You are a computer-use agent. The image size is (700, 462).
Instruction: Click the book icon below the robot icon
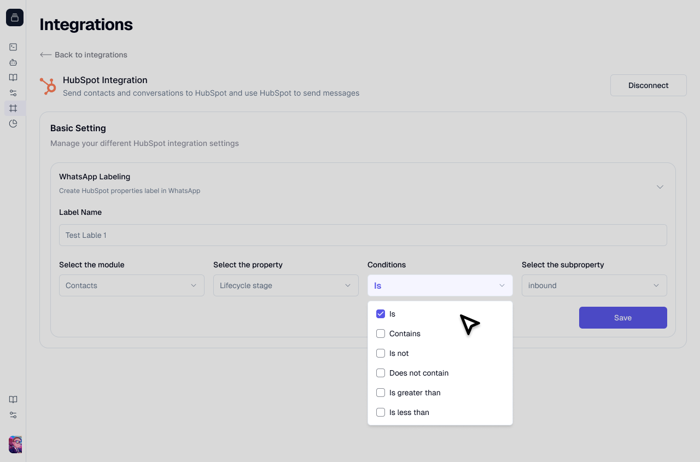(13, 78)
